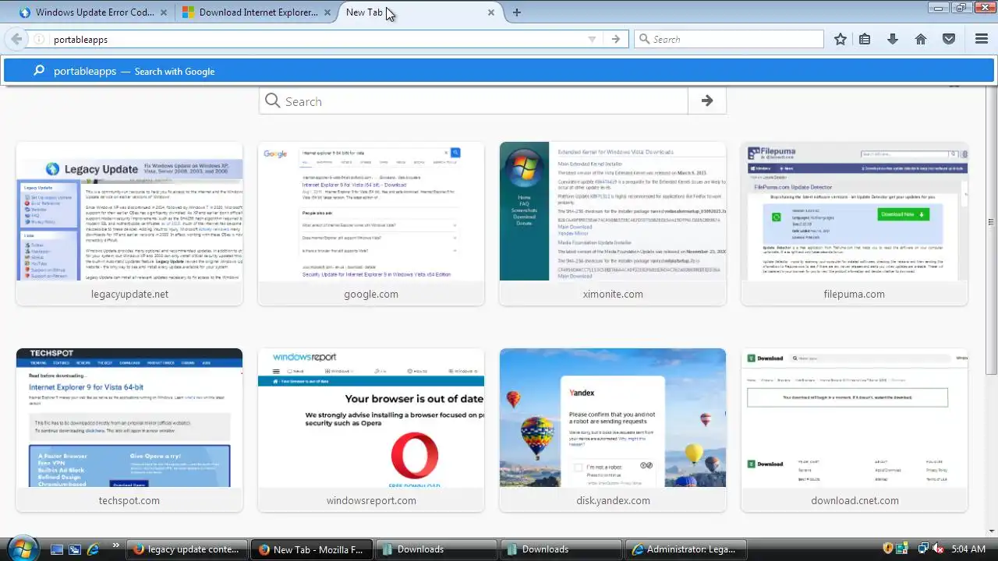Click the Windows Start orb

[22, 548]
